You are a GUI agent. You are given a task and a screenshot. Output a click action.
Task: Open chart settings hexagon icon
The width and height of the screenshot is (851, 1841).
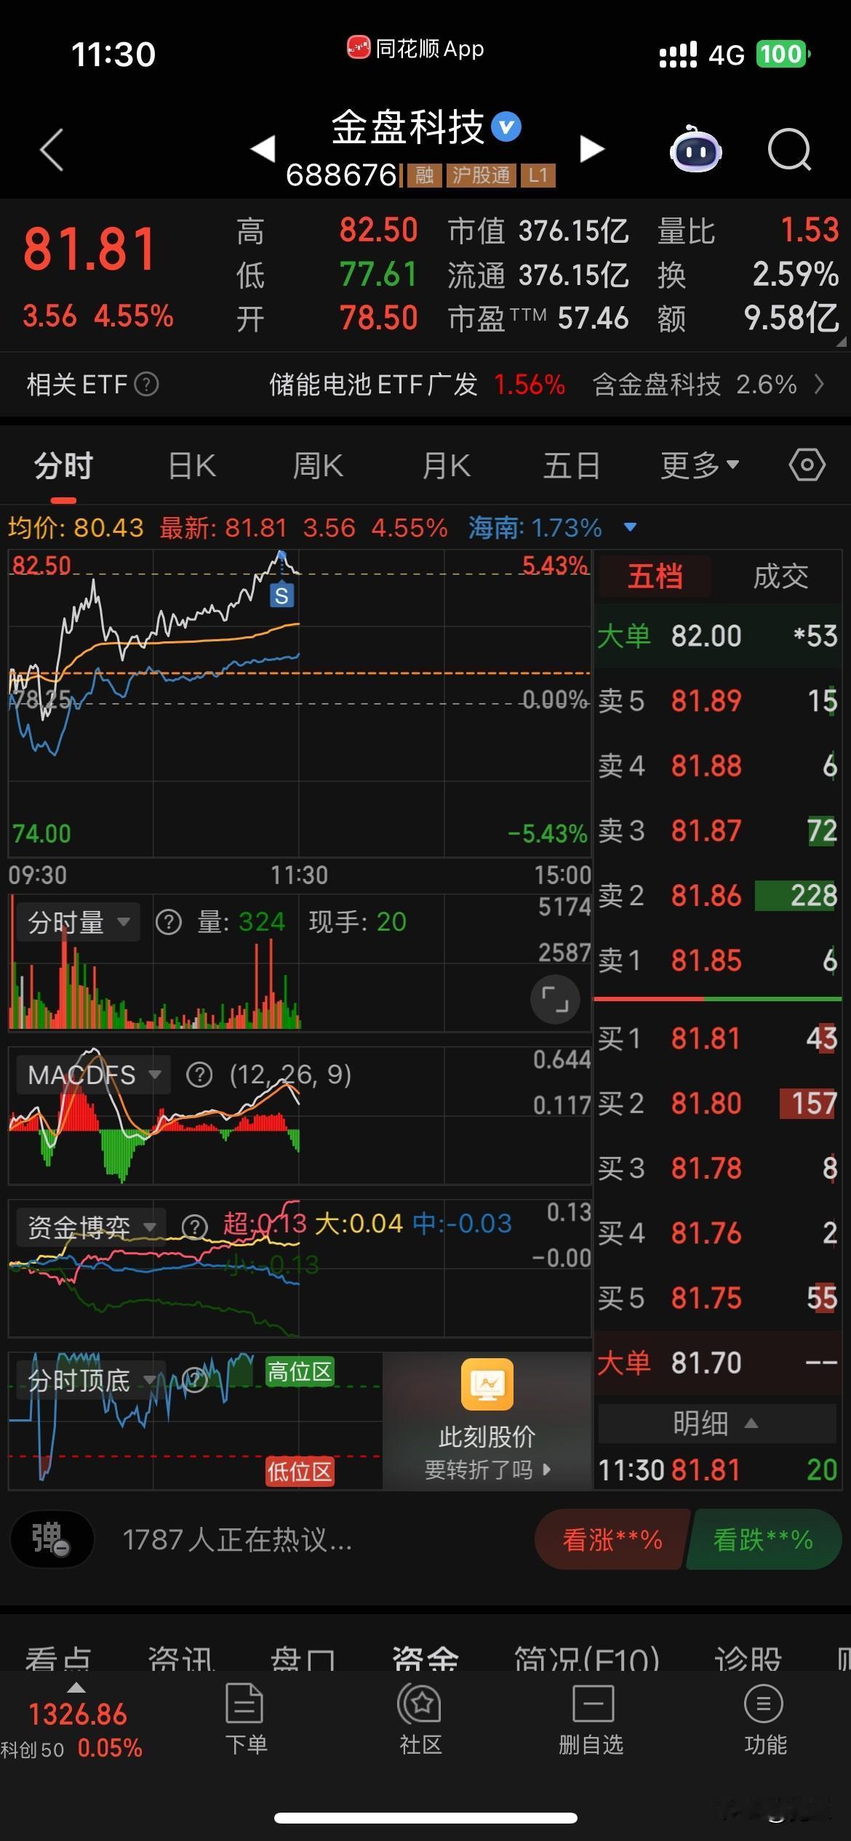point(807,465)
